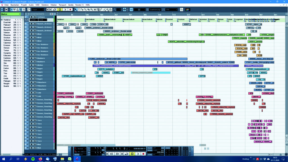Toggle Cycle in the top toolbar
This screenshot has width=288, height=162.
pyautogui.click(x=55, y=10)
